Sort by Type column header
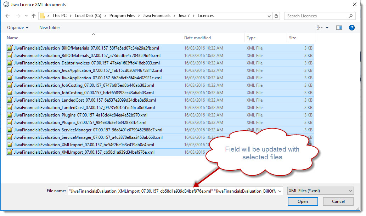366x216 pixels. pyautogui.click(x=265, y=38)
